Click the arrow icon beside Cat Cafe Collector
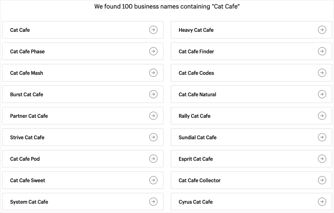The height and width of the screenshot is (213, 334). [322, 180]
